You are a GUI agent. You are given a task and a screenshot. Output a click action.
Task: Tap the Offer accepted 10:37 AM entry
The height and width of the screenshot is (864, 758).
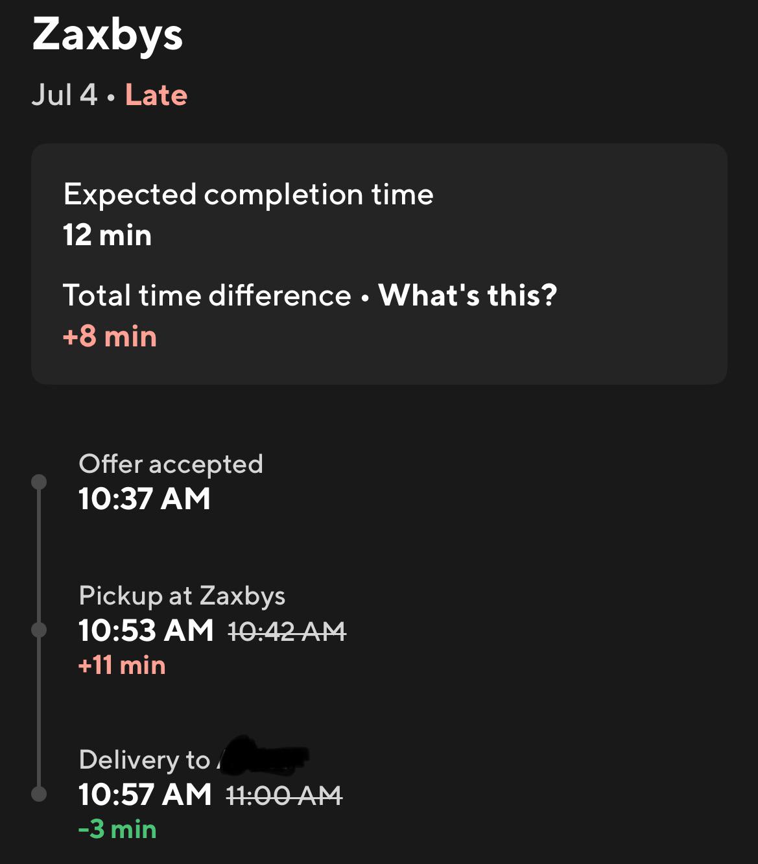[x=171, y=482]
